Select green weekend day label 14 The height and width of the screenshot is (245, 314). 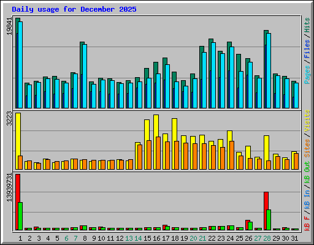(138, 238)
